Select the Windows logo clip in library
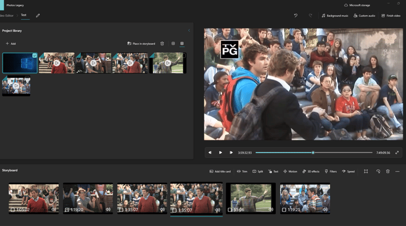The height and width of the screenshot is (226, 406). point(20,63)
